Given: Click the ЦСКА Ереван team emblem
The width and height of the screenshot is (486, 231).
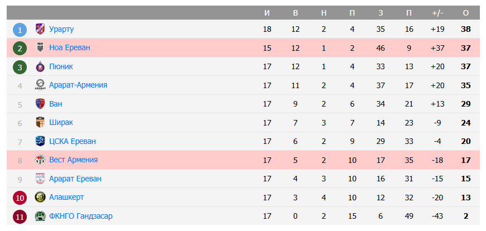Looking at the screenshot, I should 40,141.
